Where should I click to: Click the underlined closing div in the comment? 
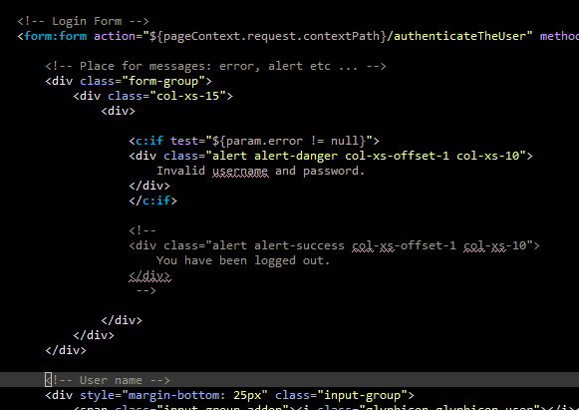point(149,275)
